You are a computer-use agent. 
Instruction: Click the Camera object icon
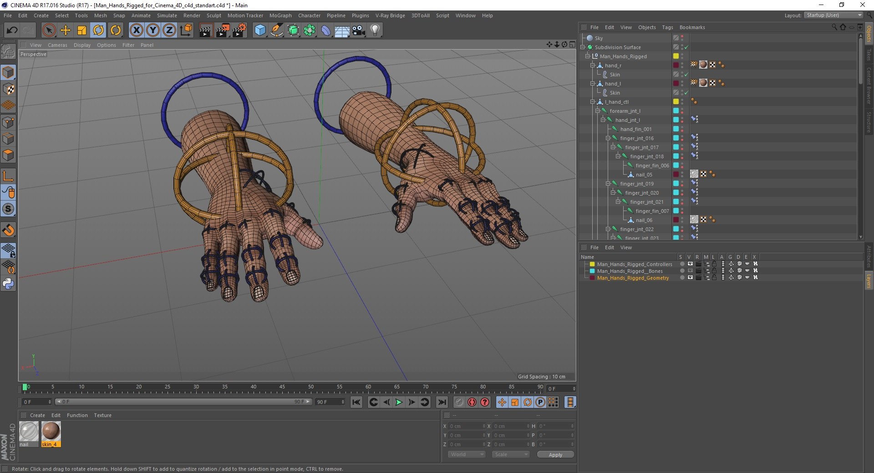point(359,30)
